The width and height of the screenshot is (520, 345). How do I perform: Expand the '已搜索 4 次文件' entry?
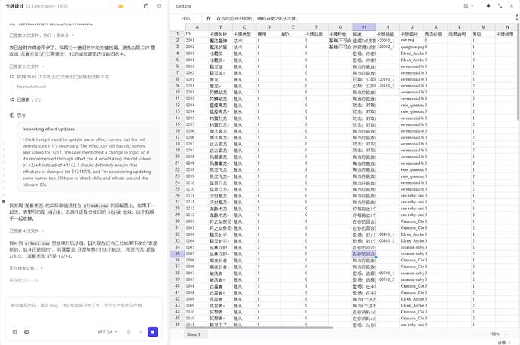[x=26, y=231]
